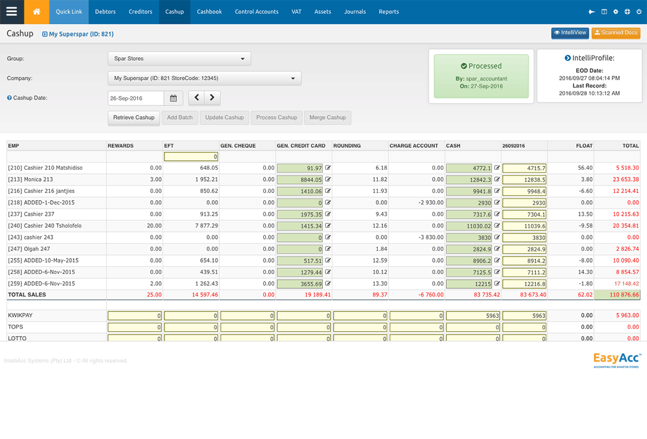Edit cash amount for employee 258
The width and height of the screenshot is (647, 439).
(497, 272)
